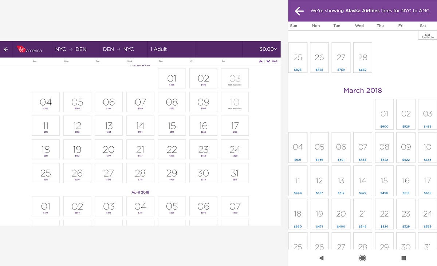This screenshot has height=266, width=437.
Task: Select March 29 priced $438 on Virgin America
Action: [x=172, y=173]
